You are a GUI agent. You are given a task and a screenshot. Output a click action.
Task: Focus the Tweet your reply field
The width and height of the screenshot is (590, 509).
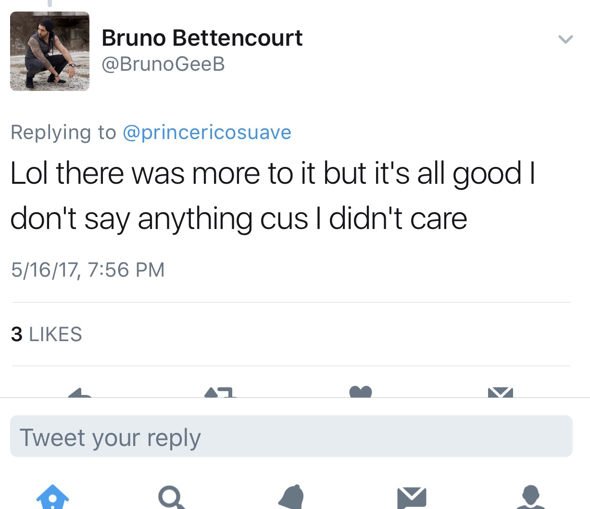click(291, 436)
